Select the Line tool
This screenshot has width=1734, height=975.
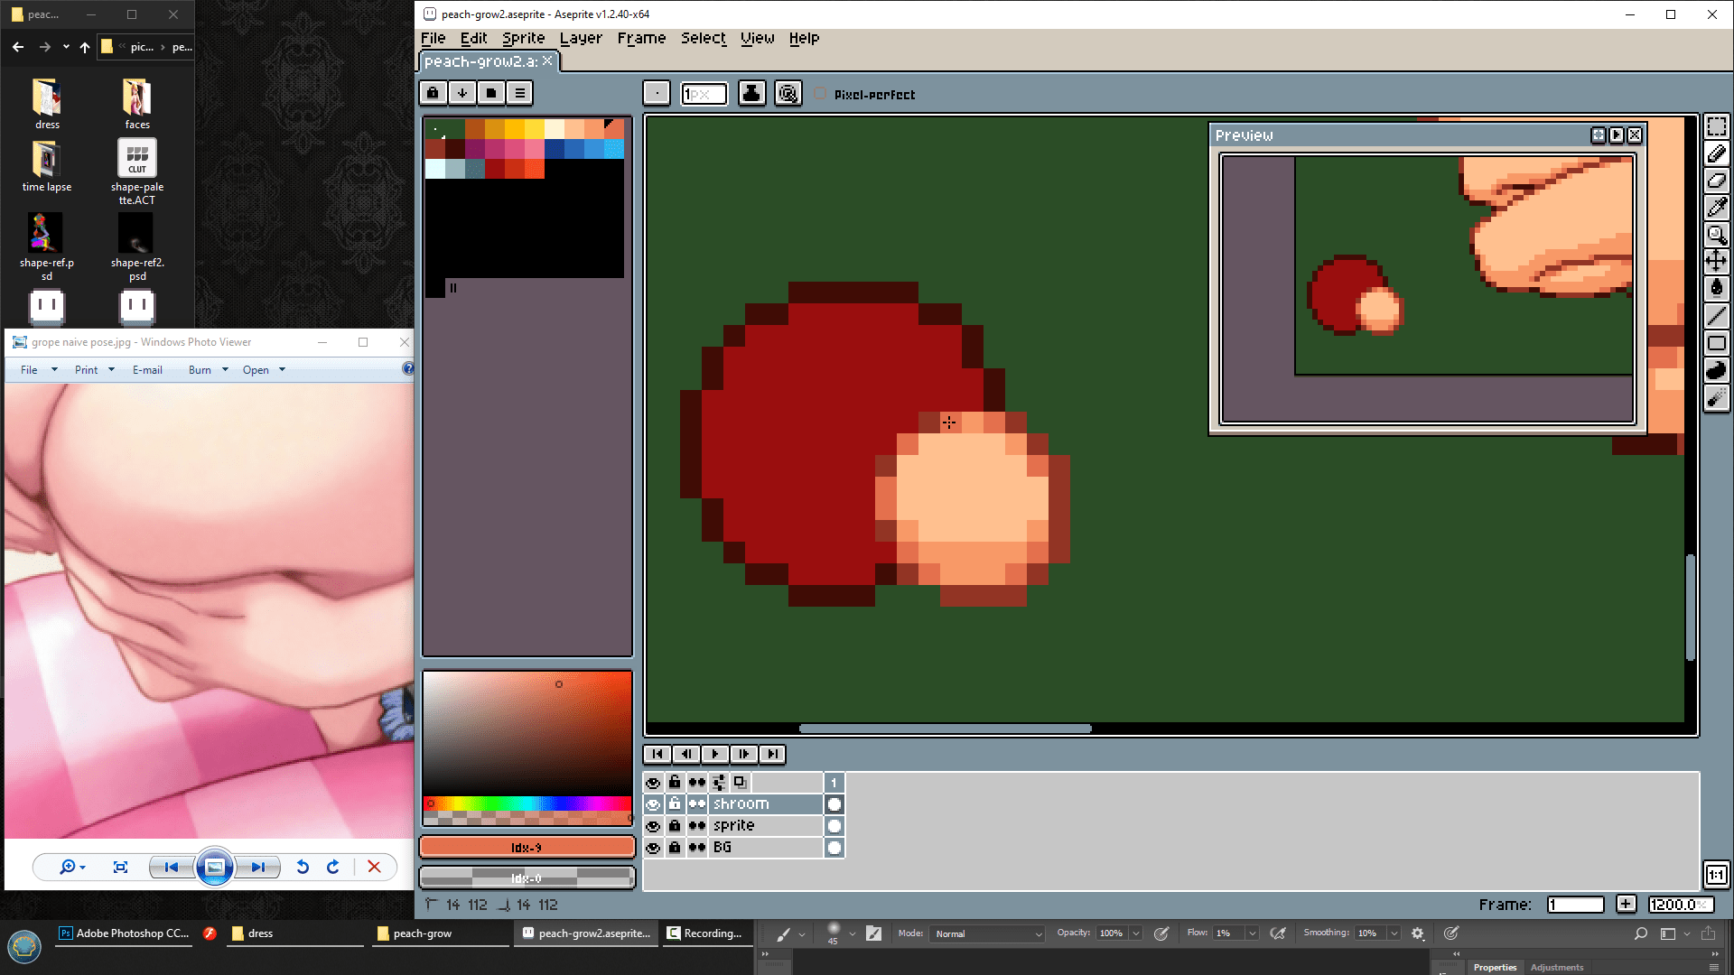(1716, 316)
